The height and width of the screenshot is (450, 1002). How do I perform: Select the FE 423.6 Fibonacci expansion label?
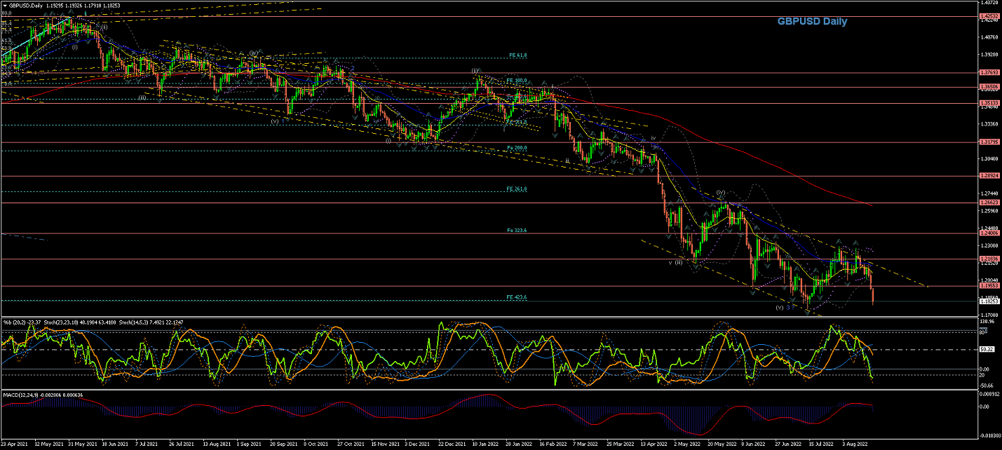tap(517, 297)
